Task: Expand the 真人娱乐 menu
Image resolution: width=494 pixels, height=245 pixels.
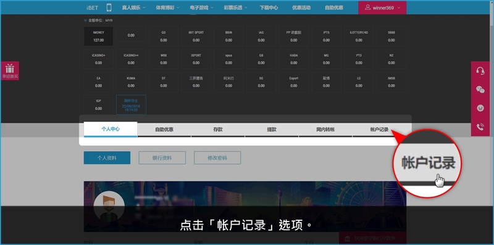Action: [133, 8]
